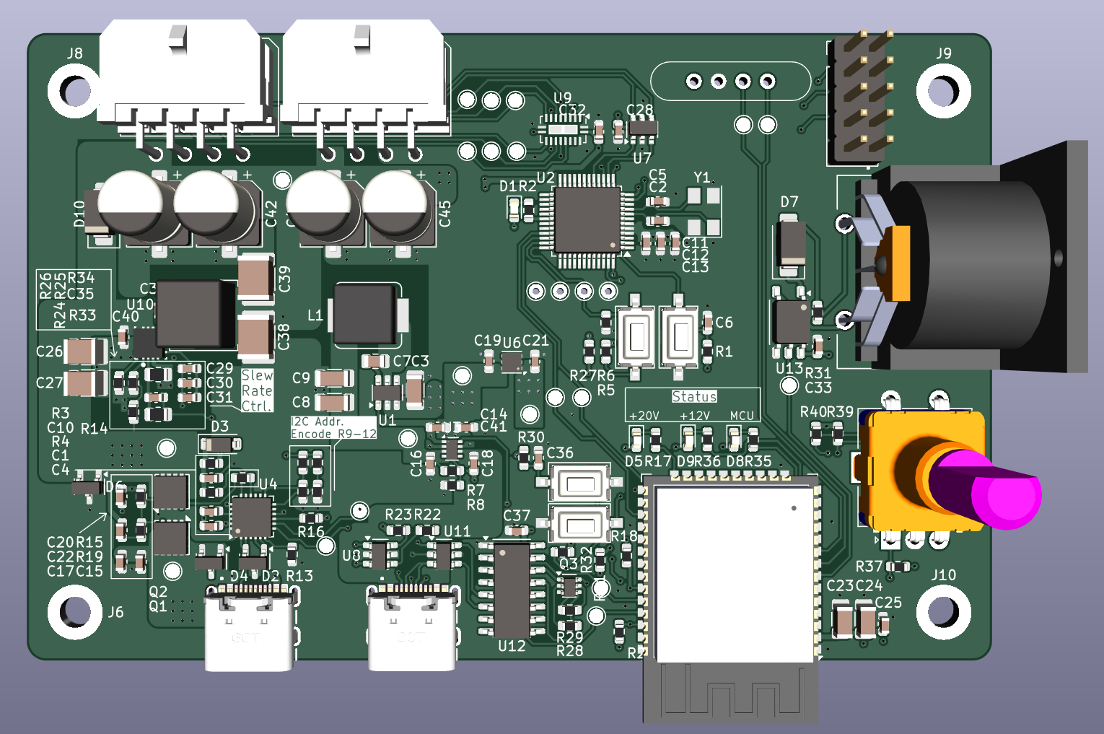Click the 'C45' reference text
Screen dimensions: 1104x734
(444, 214)
